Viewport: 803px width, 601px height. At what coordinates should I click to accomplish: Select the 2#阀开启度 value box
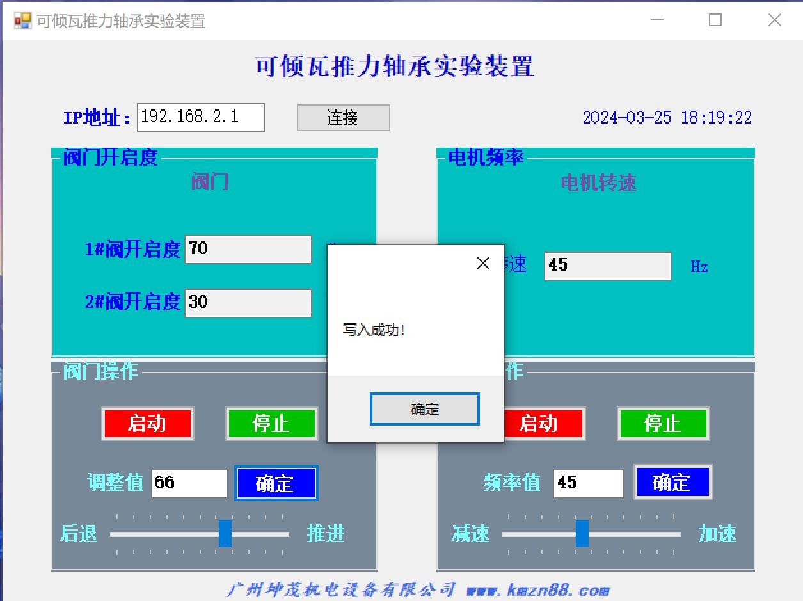click(x=248, y=303)
